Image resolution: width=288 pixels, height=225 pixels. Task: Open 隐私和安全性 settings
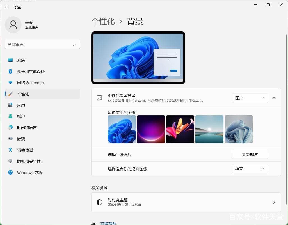pos(42,161)
